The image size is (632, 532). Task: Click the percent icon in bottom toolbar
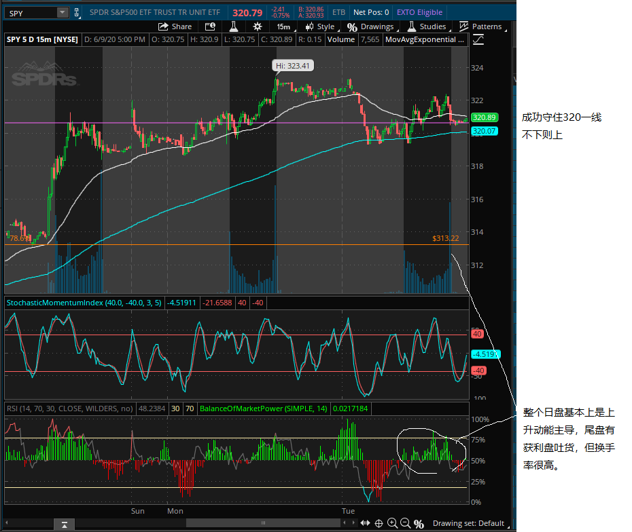pyautogui.click(x=419, y=524)
